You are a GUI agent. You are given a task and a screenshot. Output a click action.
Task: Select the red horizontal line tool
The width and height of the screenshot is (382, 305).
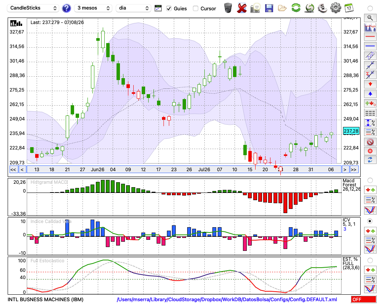pyautogui.click(x=370, y=37)
